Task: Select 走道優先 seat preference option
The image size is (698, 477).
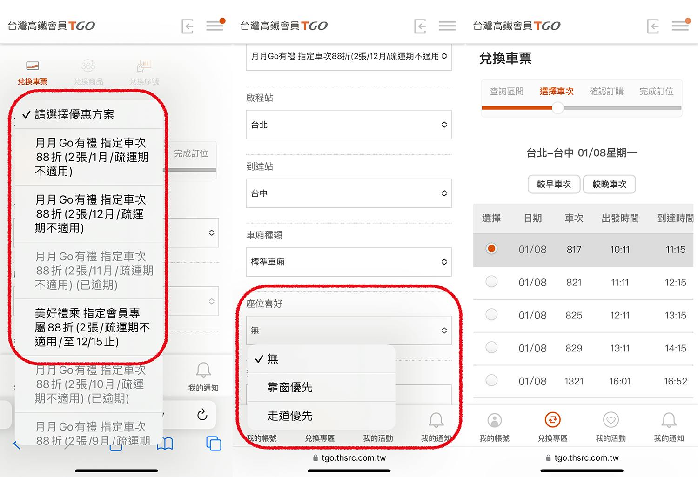Action: click(x=321, y=416)
